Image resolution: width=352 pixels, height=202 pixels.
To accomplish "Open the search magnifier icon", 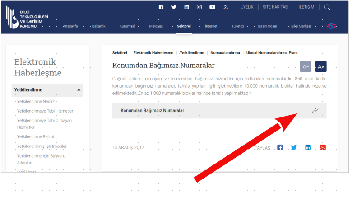I will point(327,7).
